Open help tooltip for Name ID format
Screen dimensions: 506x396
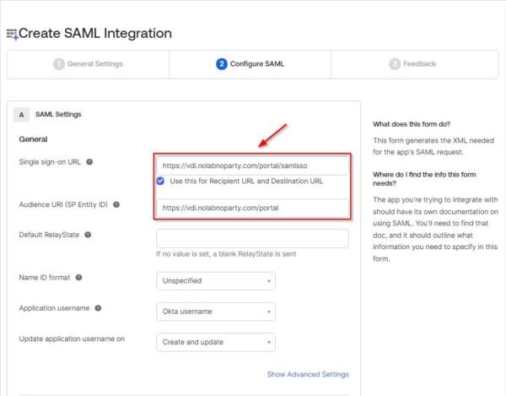coord(78,277)
